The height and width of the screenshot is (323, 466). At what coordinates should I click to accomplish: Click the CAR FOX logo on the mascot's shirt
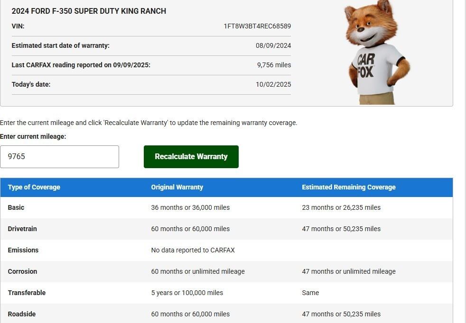click(x=366, y=66)
